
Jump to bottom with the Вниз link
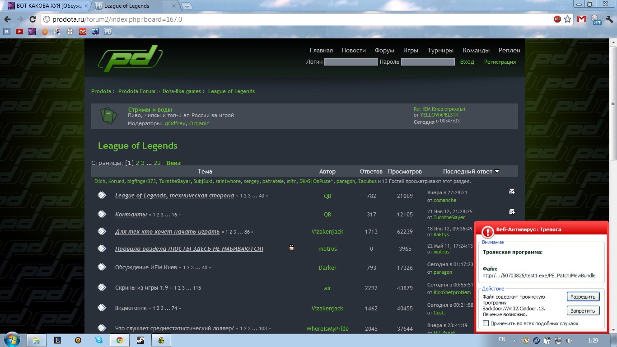[173, 163]
